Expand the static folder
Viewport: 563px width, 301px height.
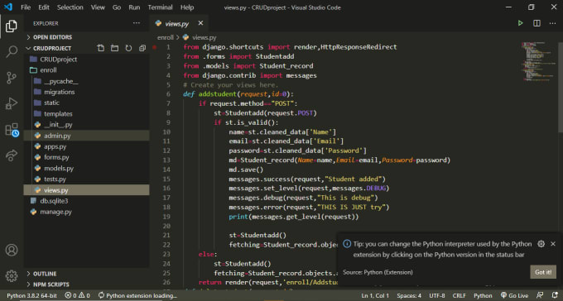87,103
